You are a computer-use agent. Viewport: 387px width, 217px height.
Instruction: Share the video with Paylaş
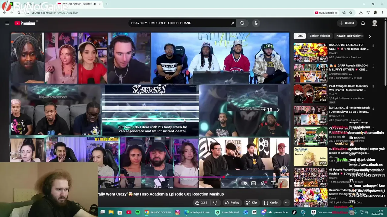click(x=232, y=203)
